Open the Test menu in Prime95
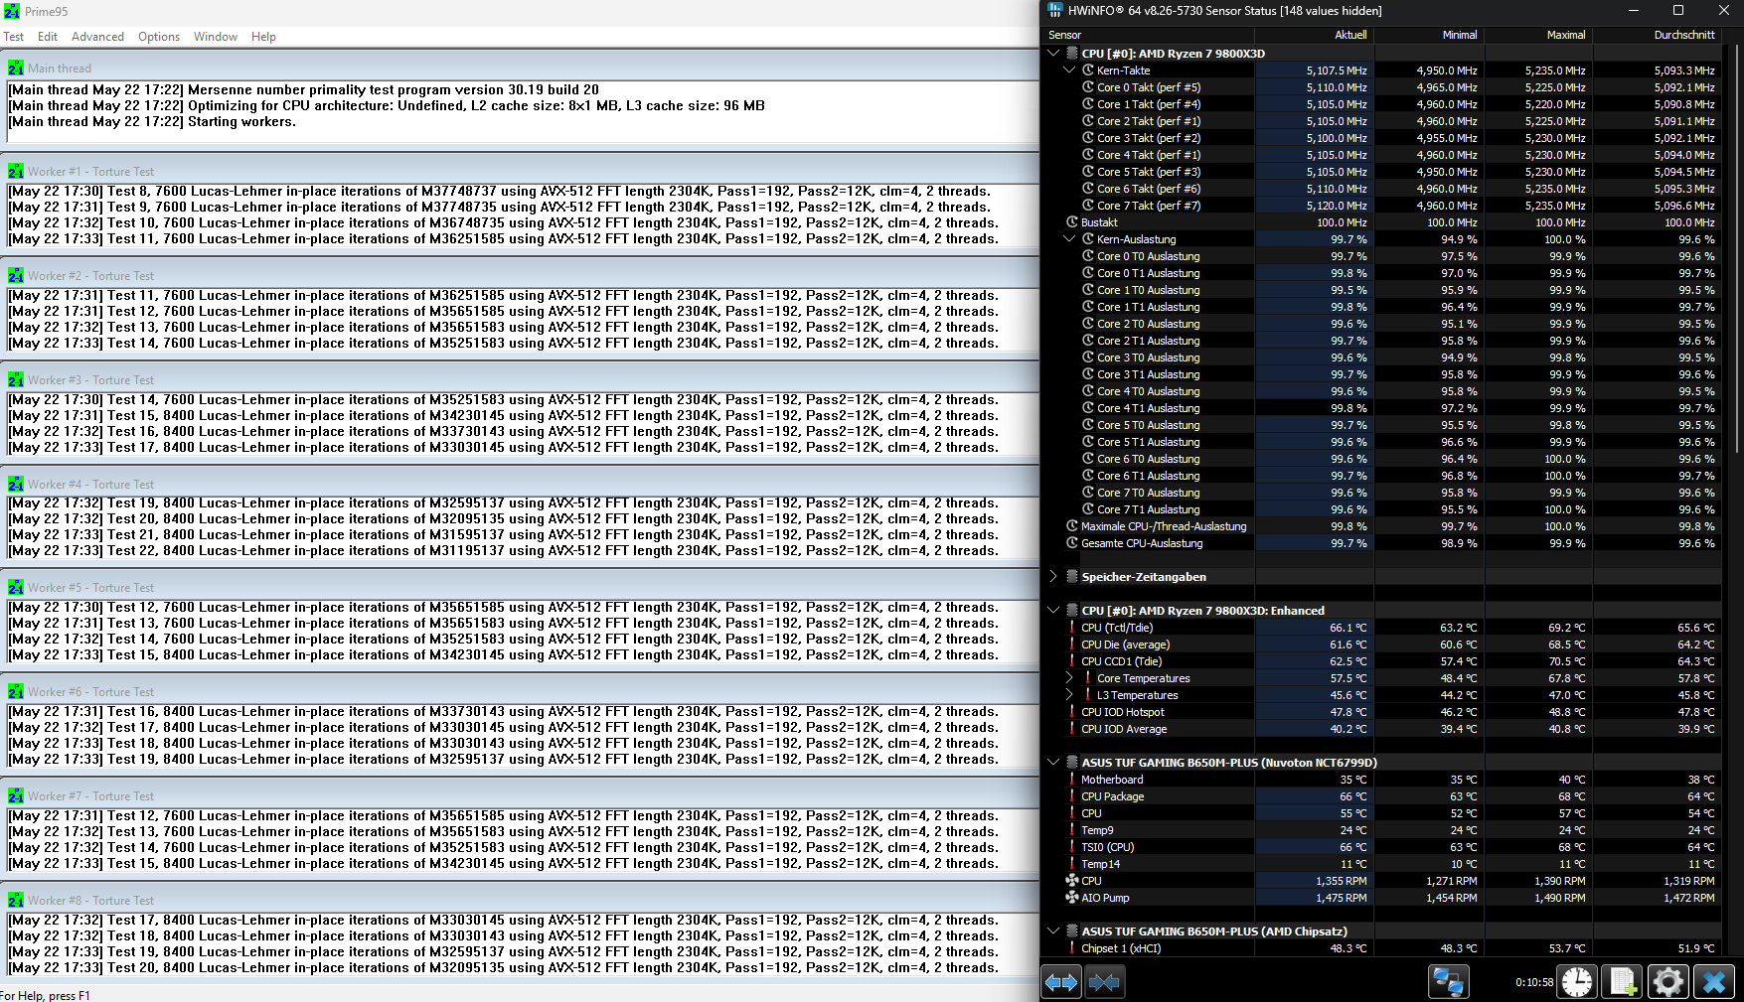Viewport: 1744px width, 1002px height. tap(14, 37)
